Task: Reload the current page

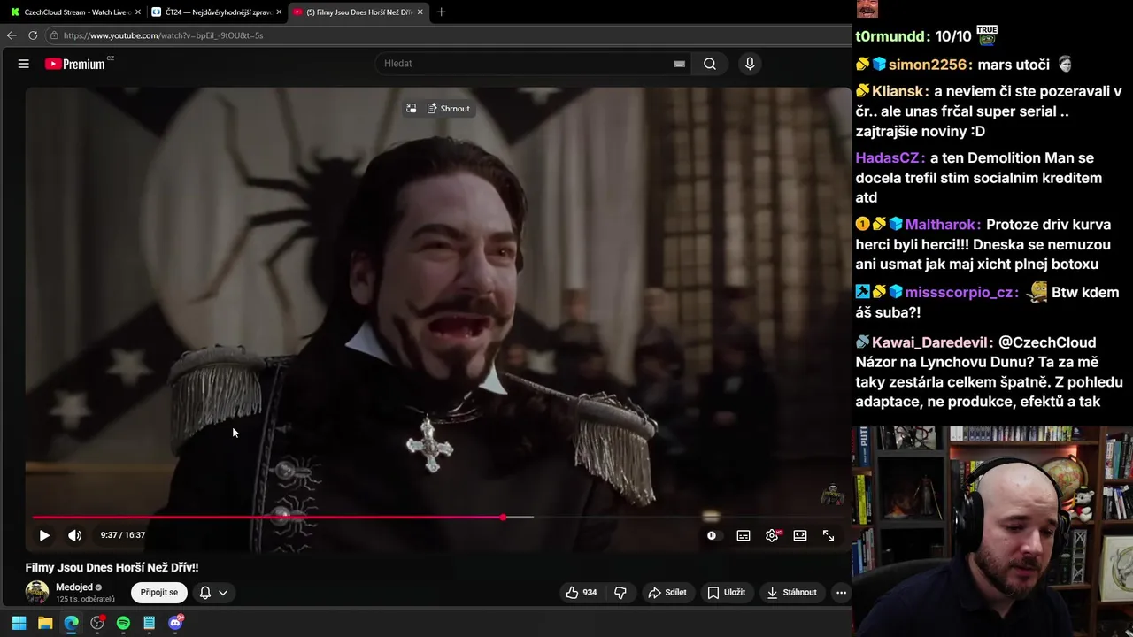Action: click(x=33, y=35)
